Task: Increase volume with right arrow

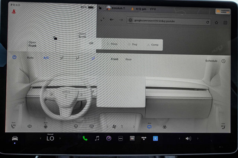Action: point(197,138)
